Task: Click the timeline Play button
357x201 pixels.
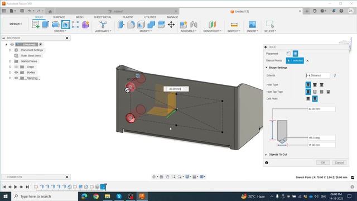Action: pos(16,187)
